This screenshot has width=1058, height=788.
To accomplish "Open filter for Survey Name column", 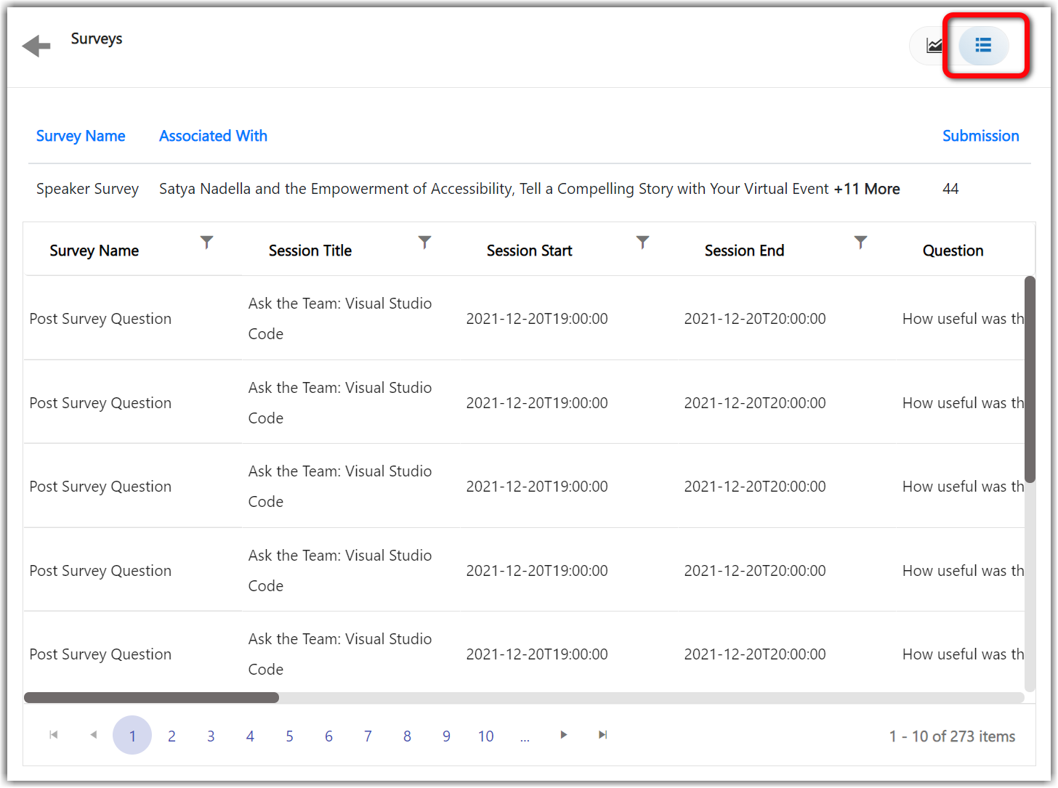I will (x=207, y=243).
